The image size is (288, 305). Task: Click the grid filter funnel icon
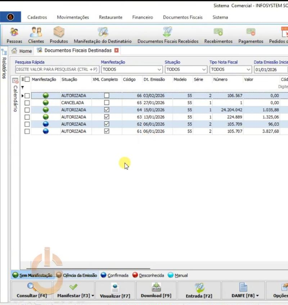click(23, 88)
